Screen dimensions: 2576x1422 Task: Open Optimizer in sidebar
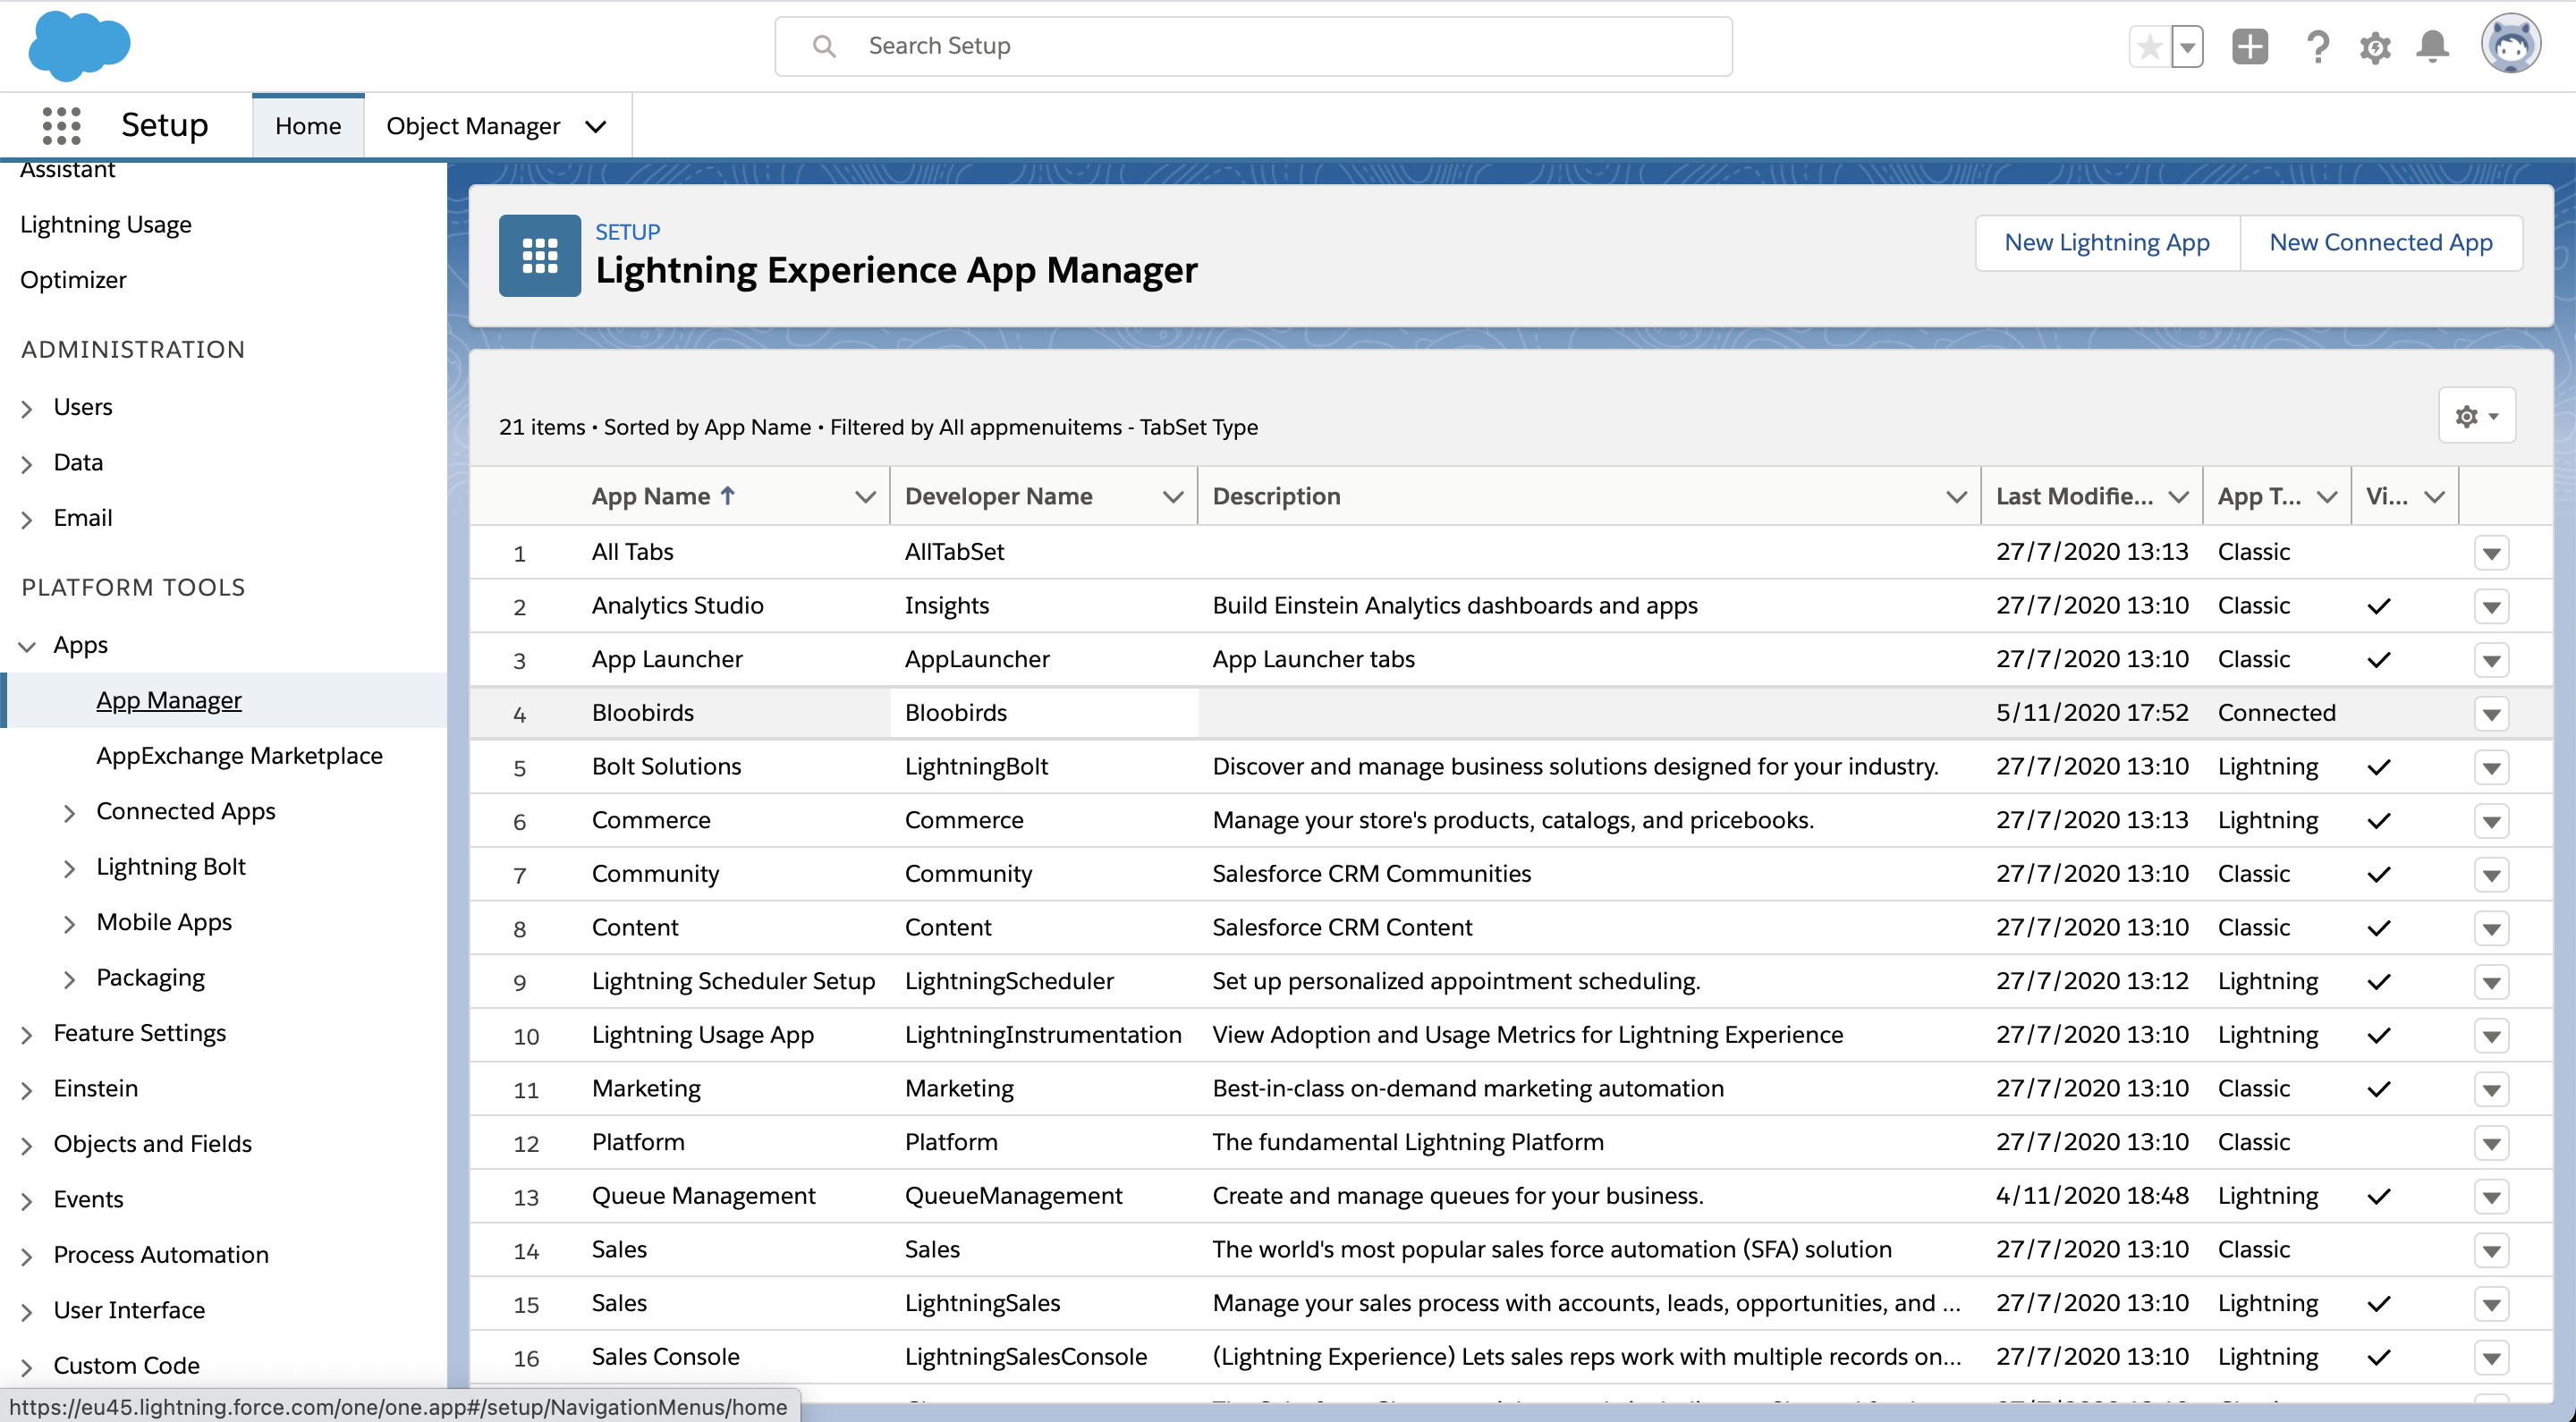click(x=73, y=280)
